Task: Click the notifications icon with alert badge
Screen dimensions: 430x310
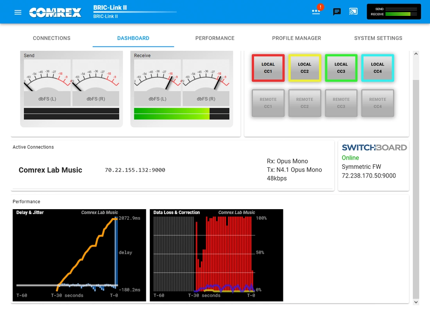Action: click(x=316, y=12)
